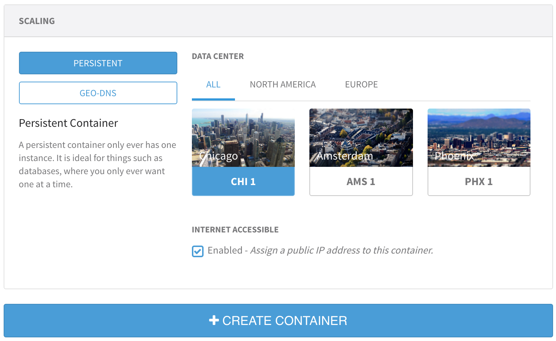Screen dimensions: 556x341
Task: Click the DATA CENTER section label
Action: point(218,56)
